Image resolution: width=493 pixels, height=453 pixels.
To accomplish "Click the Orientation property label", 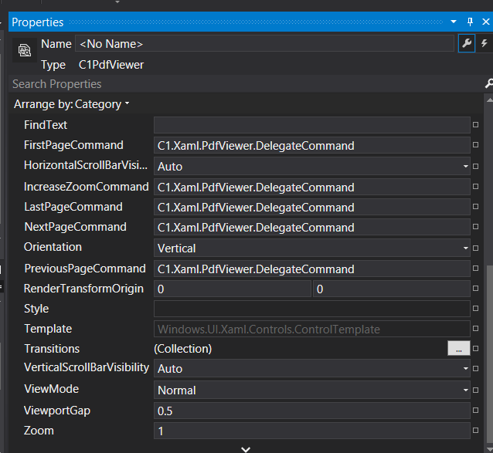I will pos(53,247).
